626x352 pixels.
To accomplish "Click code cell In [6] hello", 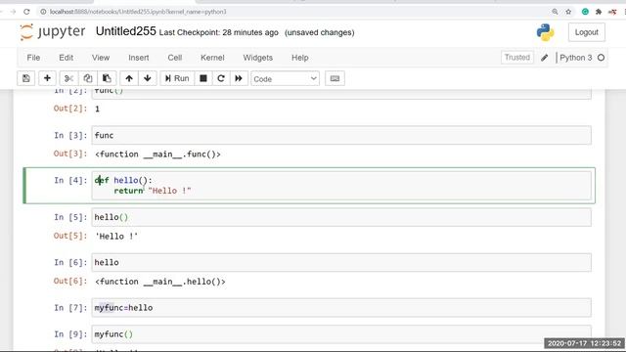I will coord(341,263).
